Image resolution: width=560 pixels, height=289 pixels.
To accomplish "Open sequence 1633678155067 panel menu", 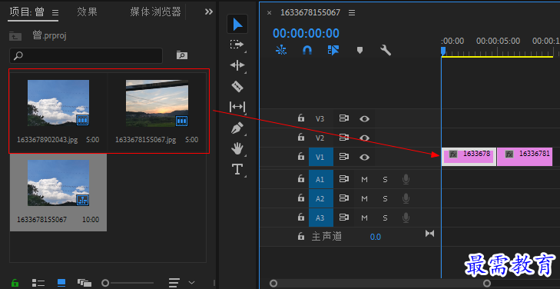I will (352, 13).
